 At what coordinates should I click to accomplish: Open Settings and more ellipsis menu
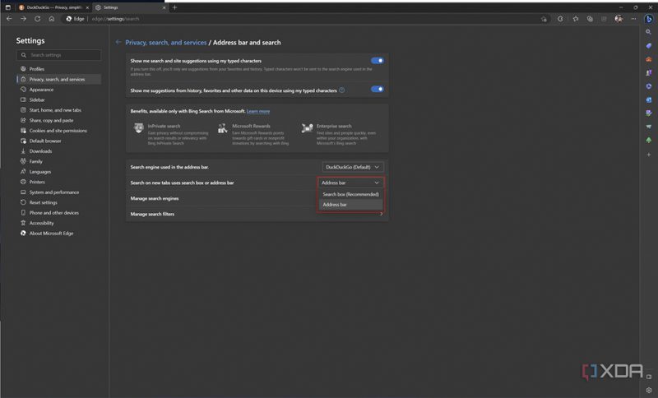click(x=633, y=19)
